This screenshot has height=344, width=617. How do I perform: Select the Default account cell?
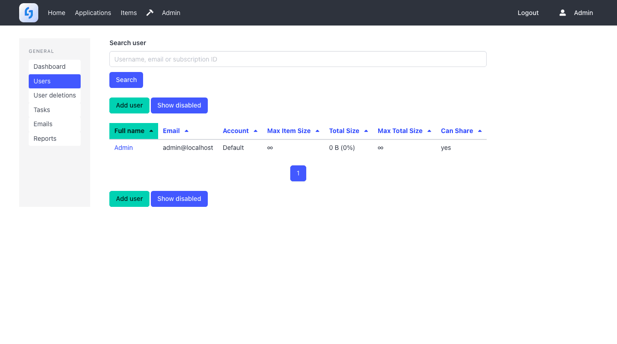click(x=233, y=148)
